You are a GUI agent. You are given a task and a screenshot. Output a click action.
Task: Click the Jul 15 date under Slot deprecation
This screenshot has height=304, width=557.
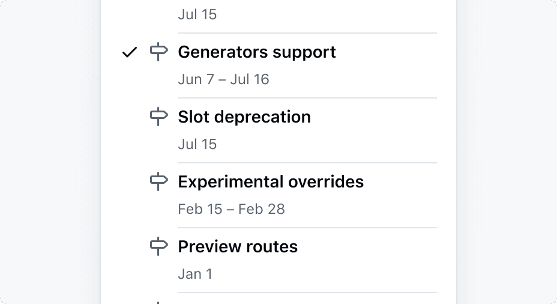click(197, 144)
